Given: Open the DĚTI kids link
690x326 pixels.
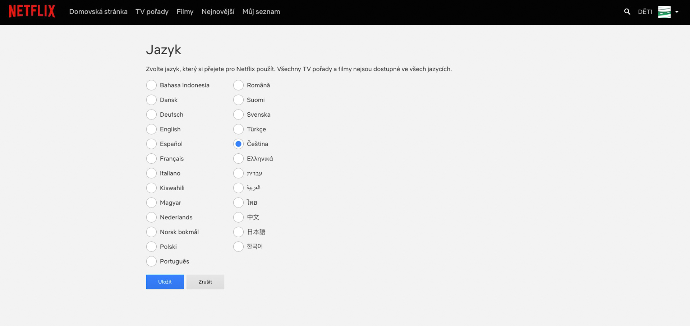Looking at the screenshot, I should (645, 12).
